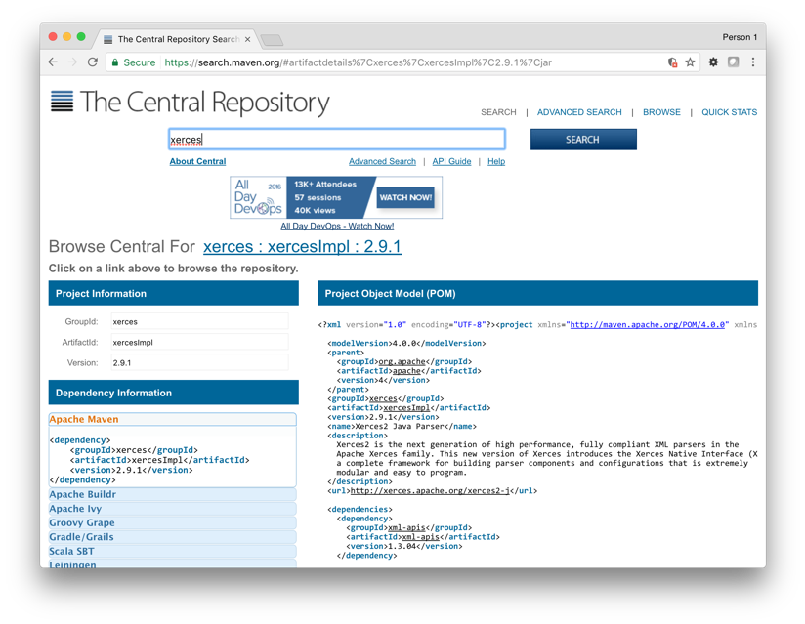Expand the Groovy Grape section
The width and height of the screenshot is (805, 624).
click(x=82, y=523)
